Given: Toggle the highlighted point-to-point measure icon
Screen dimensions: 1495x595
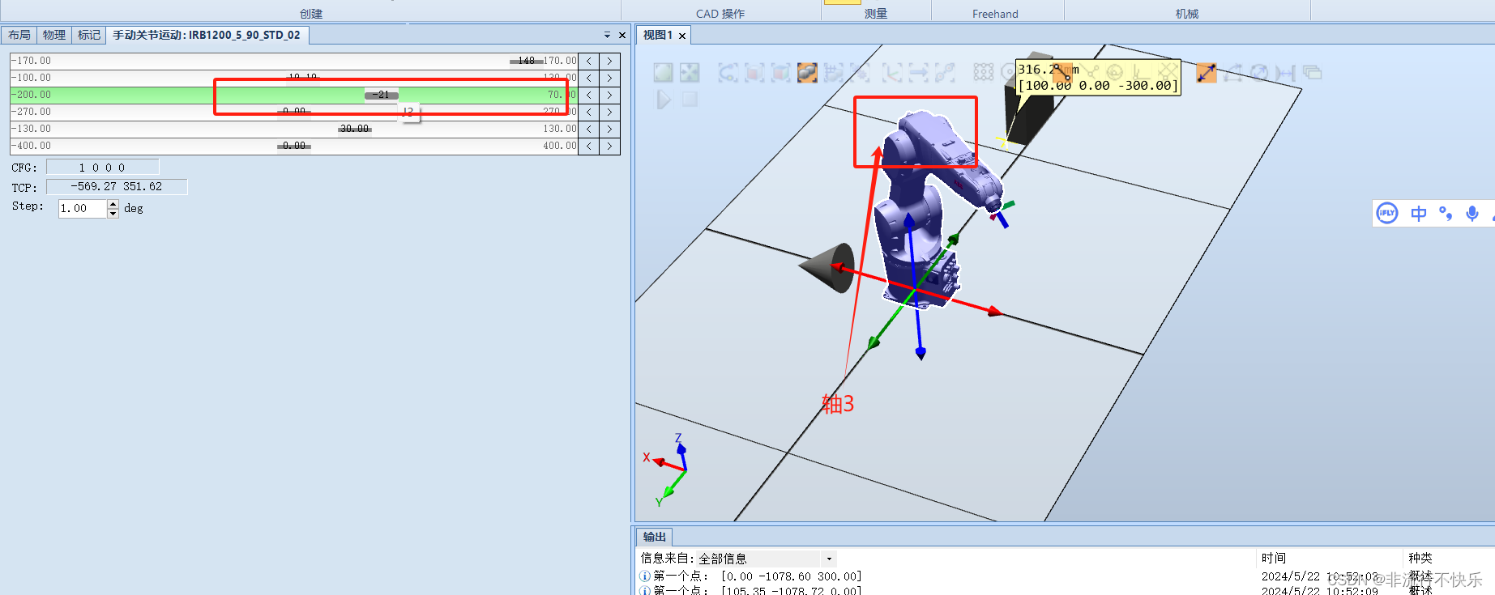Looking at the screenshot, I should point(1207,73).
